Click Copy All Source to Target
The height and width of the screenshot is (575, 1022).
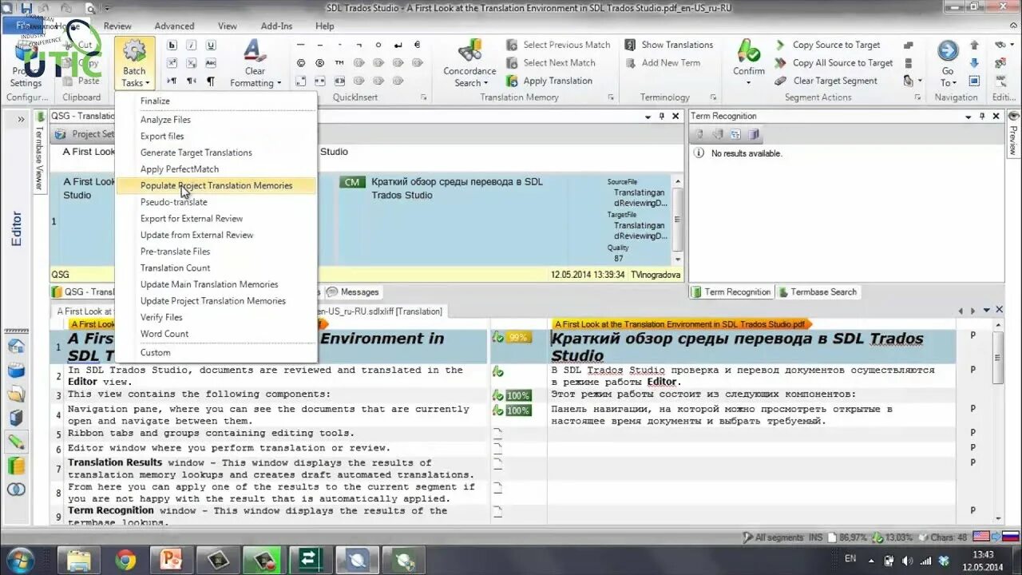[x=834, y=62]
